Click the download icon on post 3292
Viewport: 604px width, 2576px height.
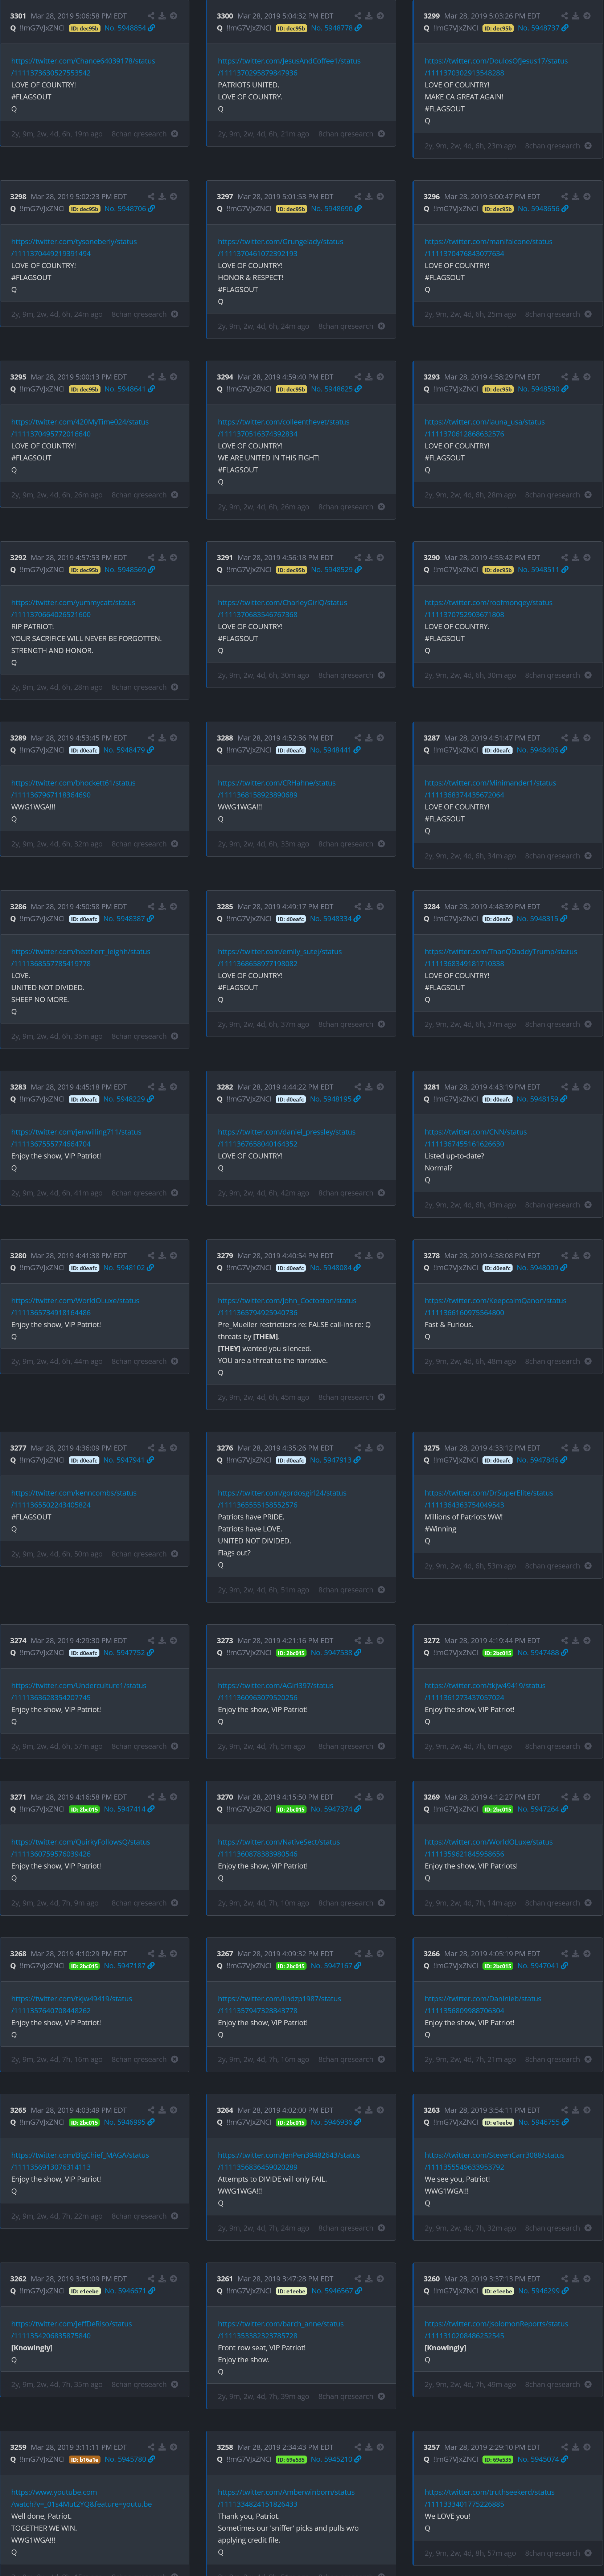pyautogui.click(x=162, y=558)
